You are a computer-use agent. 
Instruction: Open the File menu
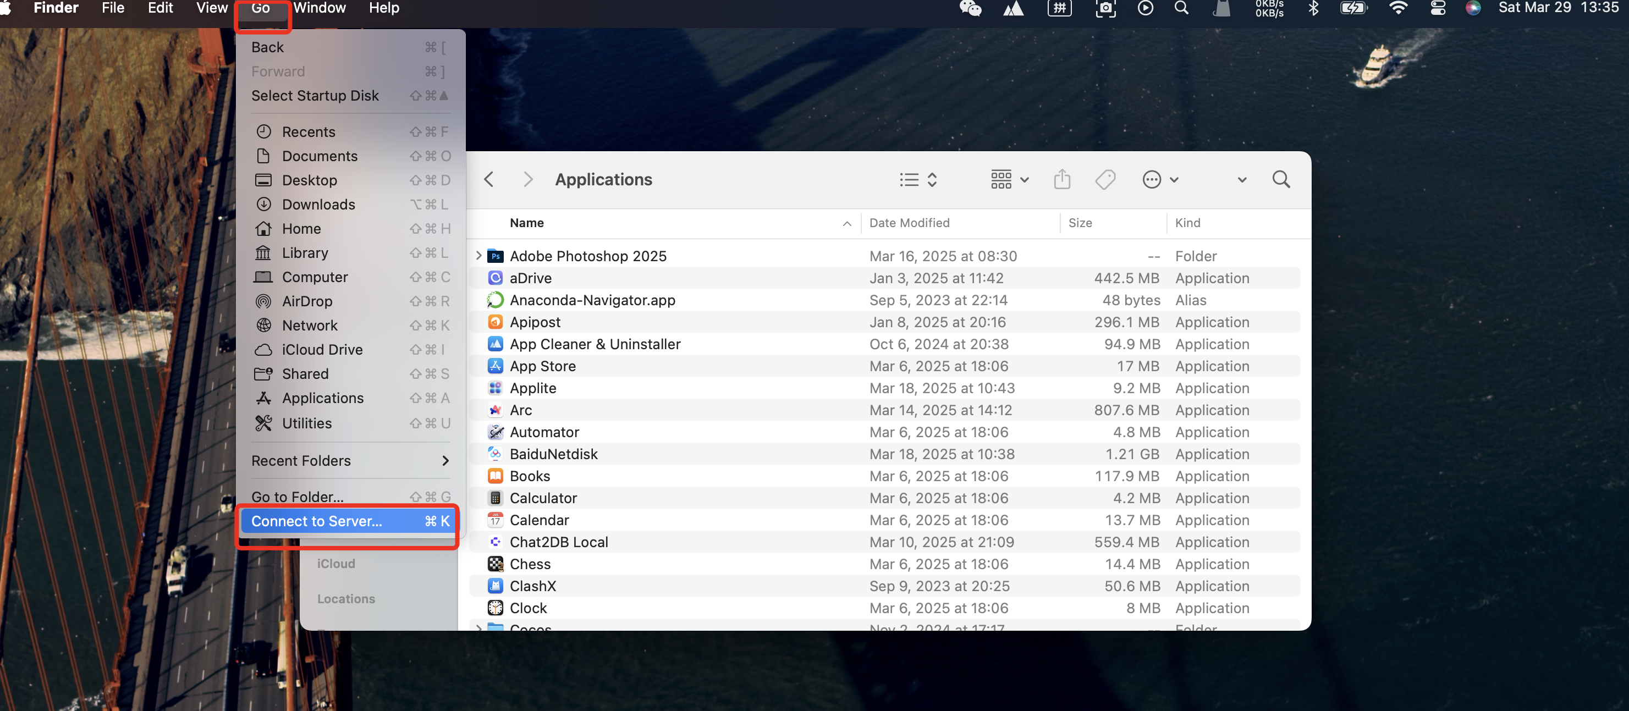pyautogui.click(x=113, y=8)
